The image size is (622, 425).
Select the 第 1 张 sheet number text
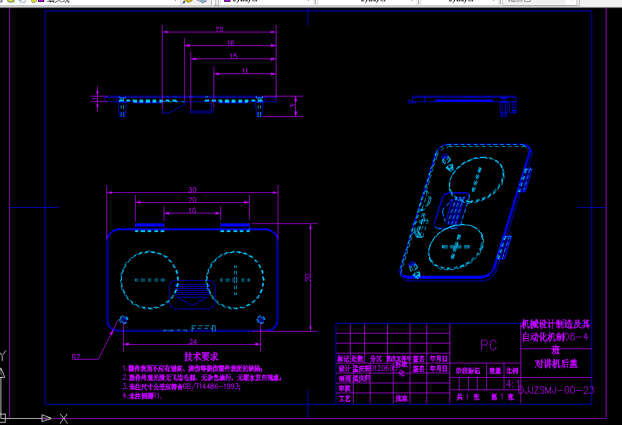pyautogui.click(x=502, y=397)
